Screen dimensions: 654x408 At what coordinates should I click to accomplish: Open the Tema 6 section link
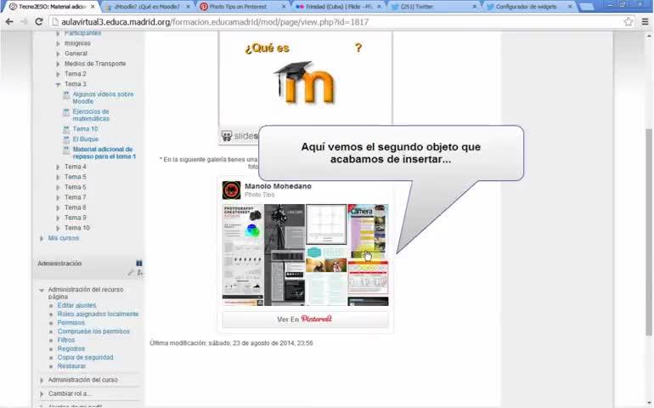pyautogui.click(x=75, y=187)
